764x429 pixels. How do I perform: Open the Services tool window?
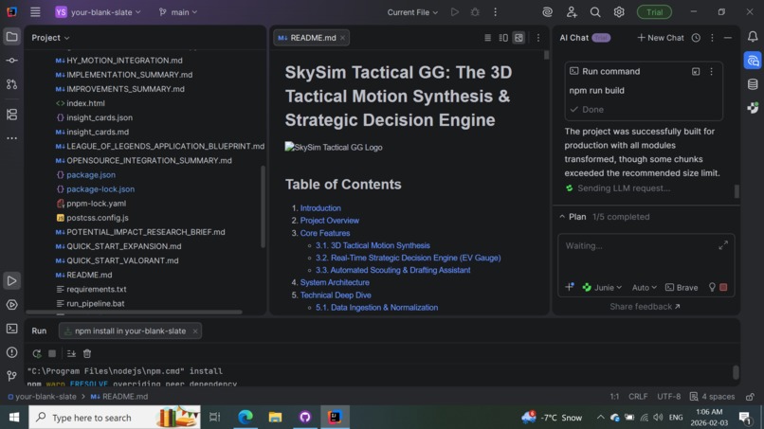click(11, 305)
